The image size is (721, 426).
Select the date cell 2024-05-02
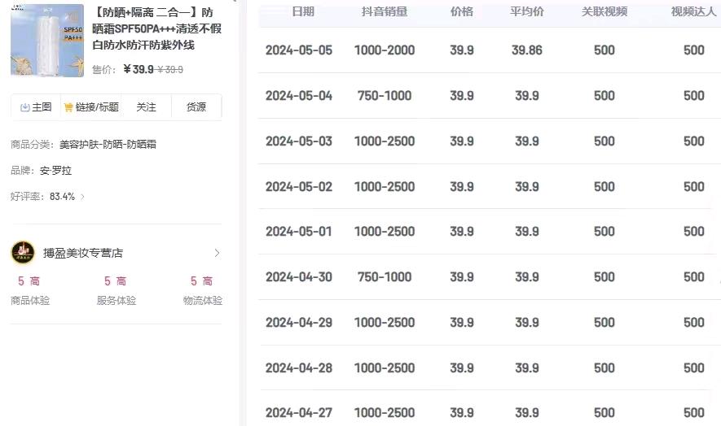[x=299, y=186]
